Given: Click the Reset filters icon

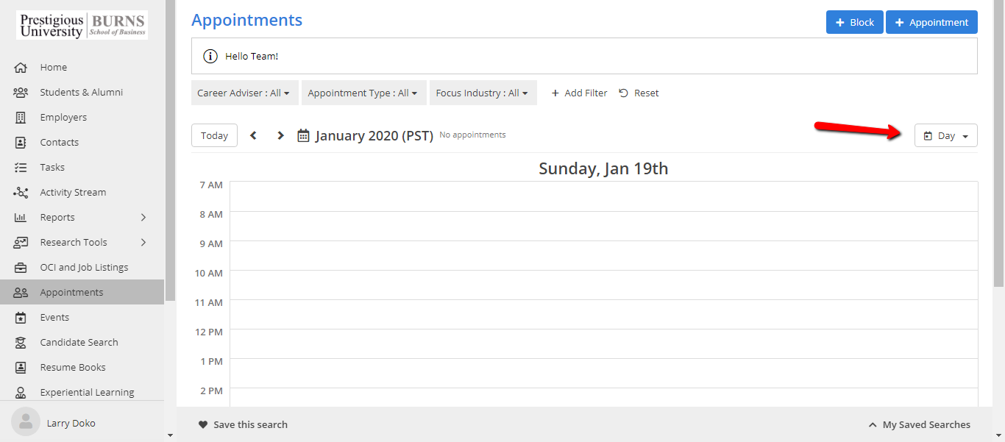Looking at the screenshot, I should tap(624, 93).
